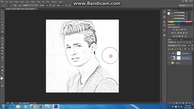Open the Filter menu
This screenshot has height=109, width=194.
(x=39, y=2)
